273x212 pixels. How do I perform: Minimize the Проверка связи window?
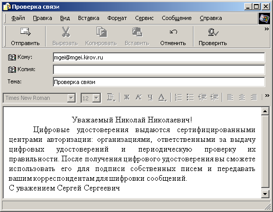coord(248,7)
